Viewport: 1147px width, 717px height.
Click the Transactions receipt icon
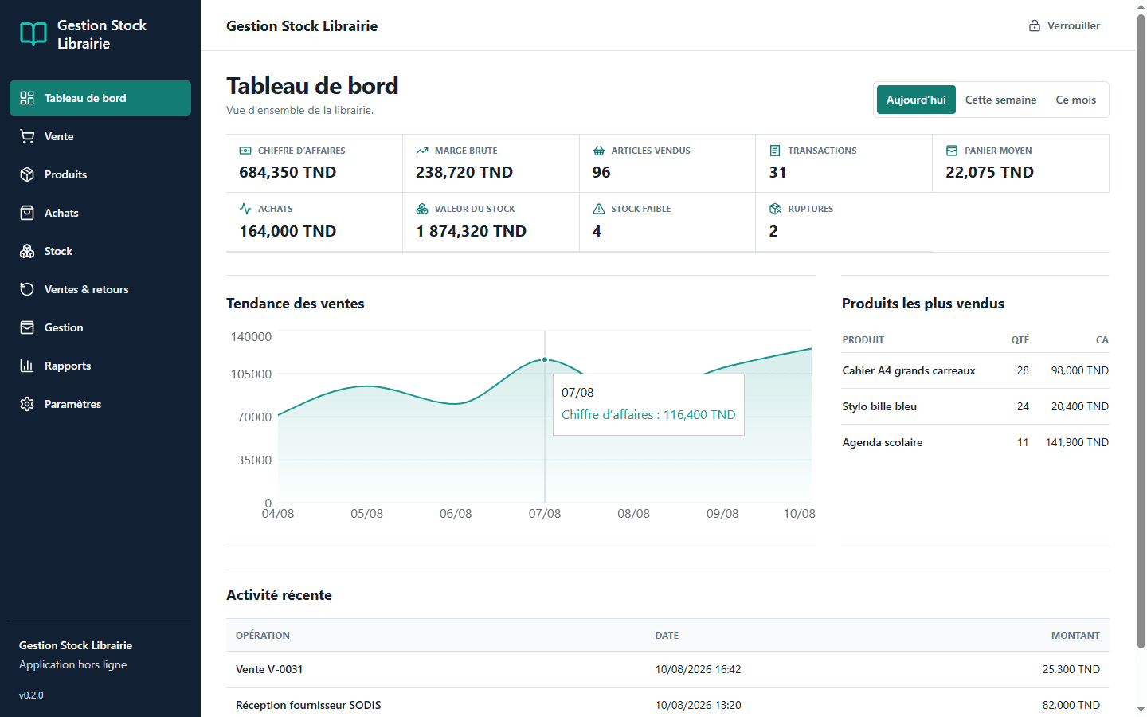click(x=775, y=151)
